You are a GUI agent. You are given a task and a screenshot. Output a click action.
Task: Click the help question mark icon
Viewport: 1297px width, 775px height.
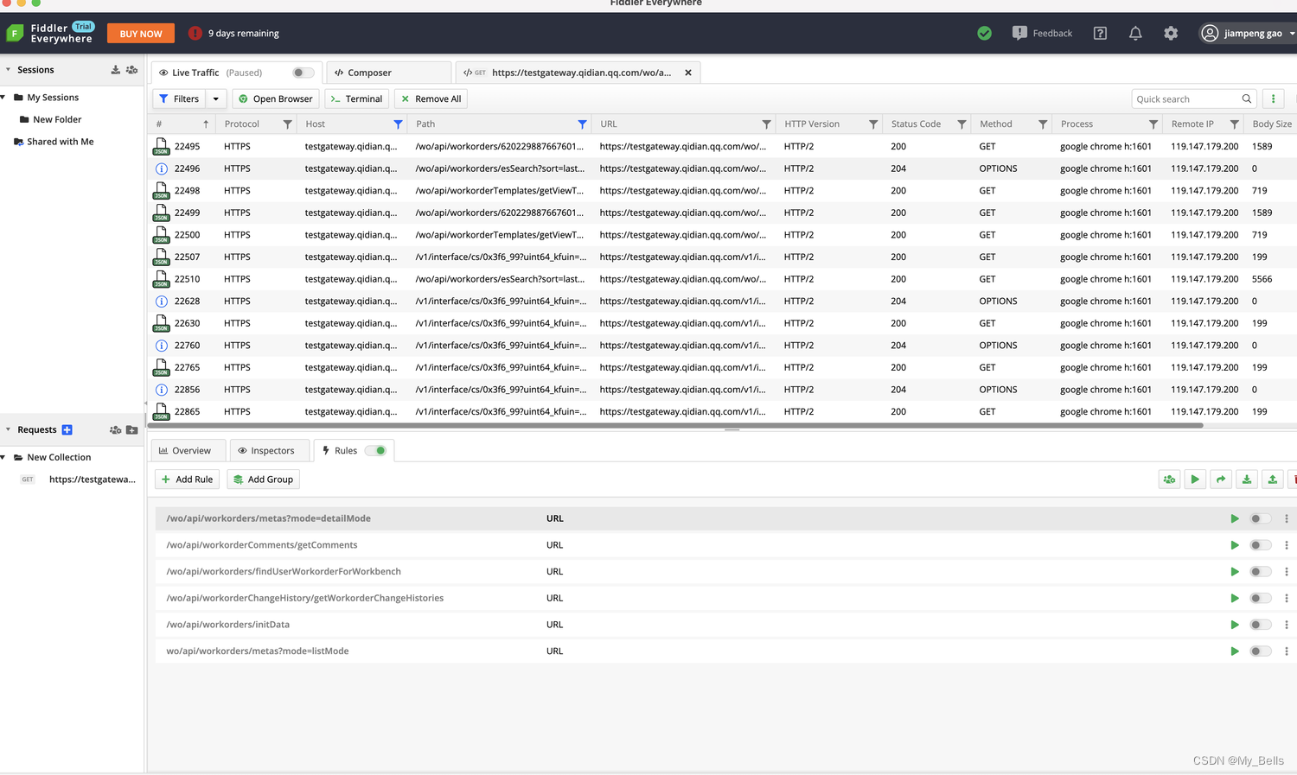point(1100,33)
